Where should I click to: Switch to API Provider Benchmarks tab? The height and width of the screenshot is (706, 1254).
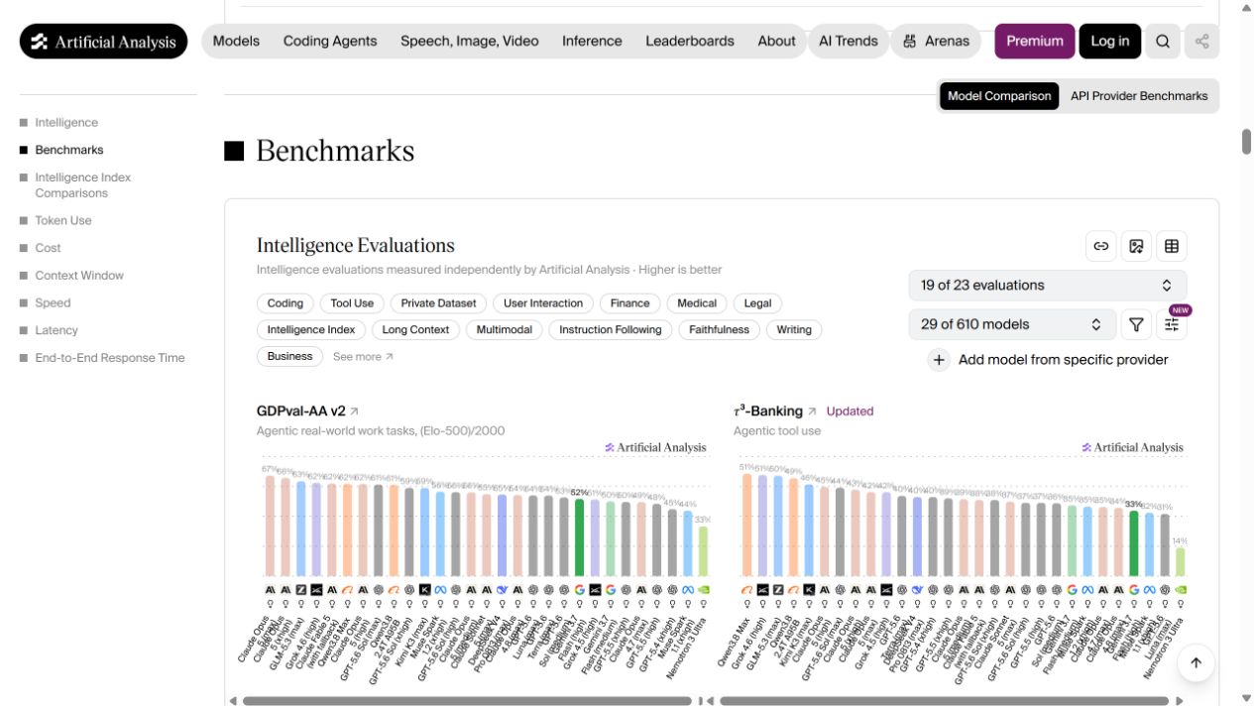1139,96
